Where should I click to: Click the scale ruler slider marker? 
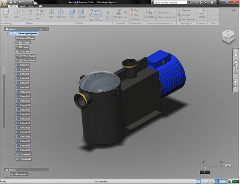pyautogui.click(x=205, y=168)
